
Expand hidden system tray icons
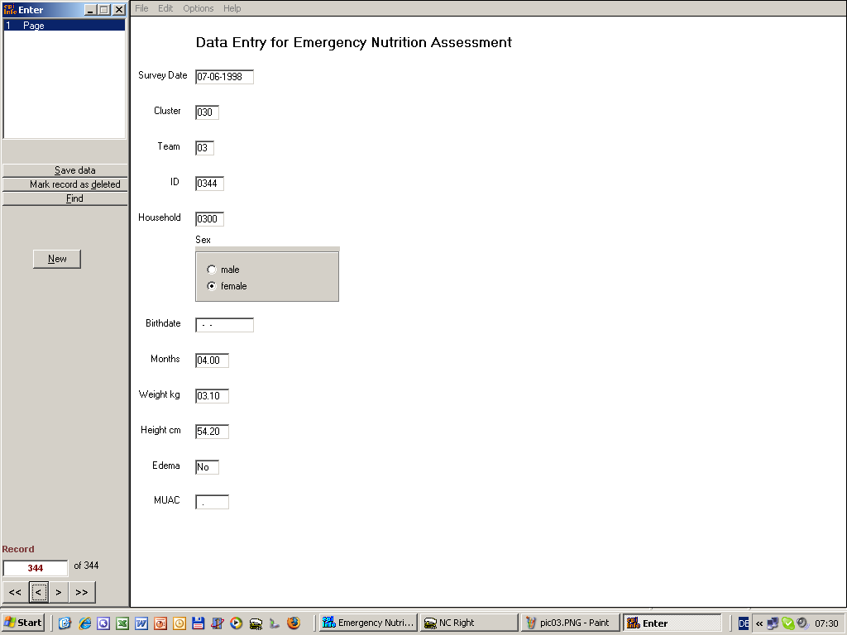click(x=759, y=623)
